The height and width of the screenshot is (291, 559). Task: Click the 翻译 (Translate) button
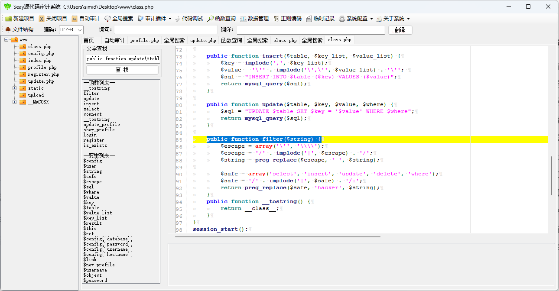click(x=400, y=30)
